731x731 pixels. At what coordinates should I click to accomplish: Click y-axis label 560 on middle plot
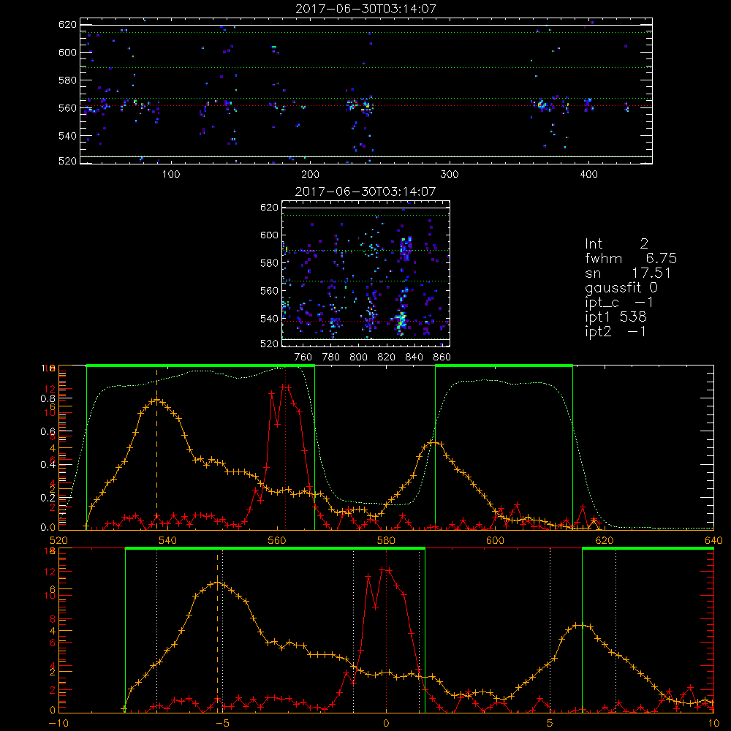coord(270,291)
